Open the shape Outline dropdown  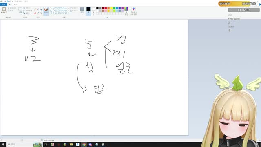[x=73, y=8]
